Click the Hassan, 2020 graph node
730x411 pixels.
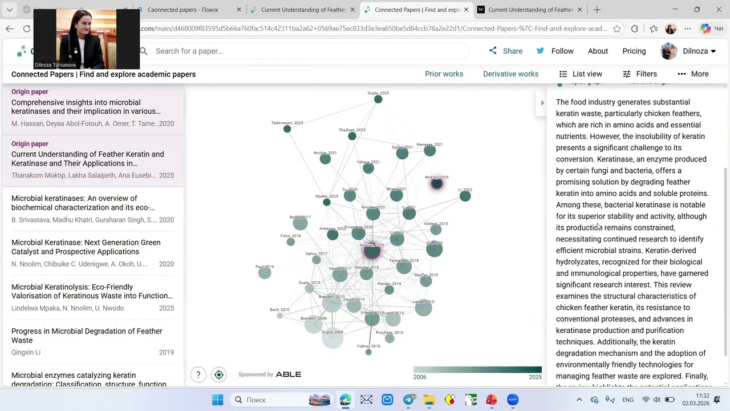371,252
